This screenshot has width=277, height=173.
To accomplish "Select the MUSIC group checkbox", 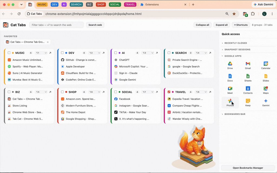I will tap(9, 53).
